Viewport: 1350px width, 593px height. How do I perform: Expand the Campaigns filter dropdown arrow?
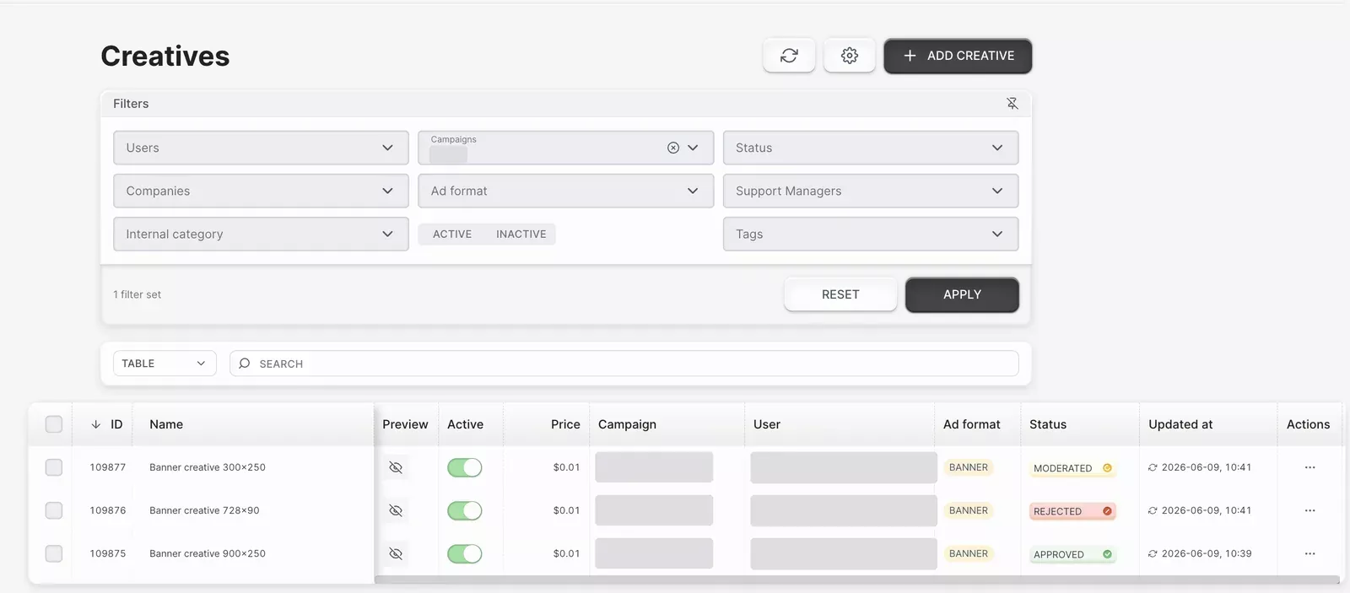click(x=694, y=148)
